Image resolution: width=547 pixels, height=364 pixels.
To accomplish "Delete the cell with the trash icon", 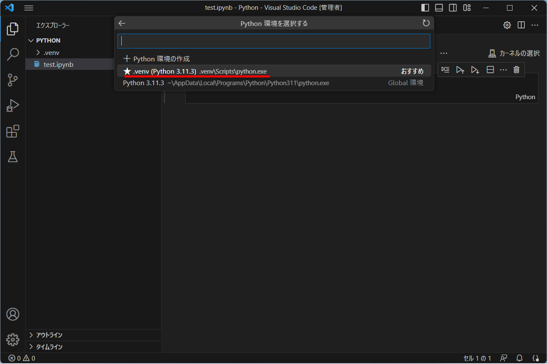I will (516, 69).
